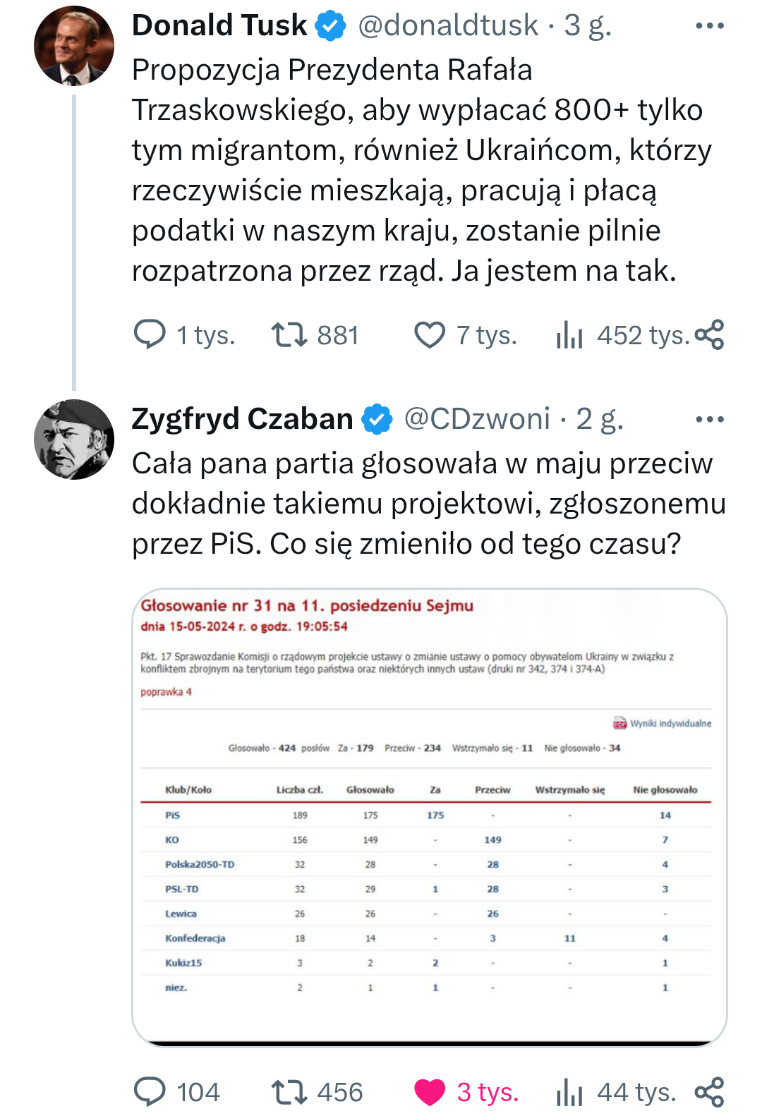The height and width of the screenshot is (1116, 762).
Task: Reply to Zygfryd Czaban's tweet
Action: point(150,1092)
